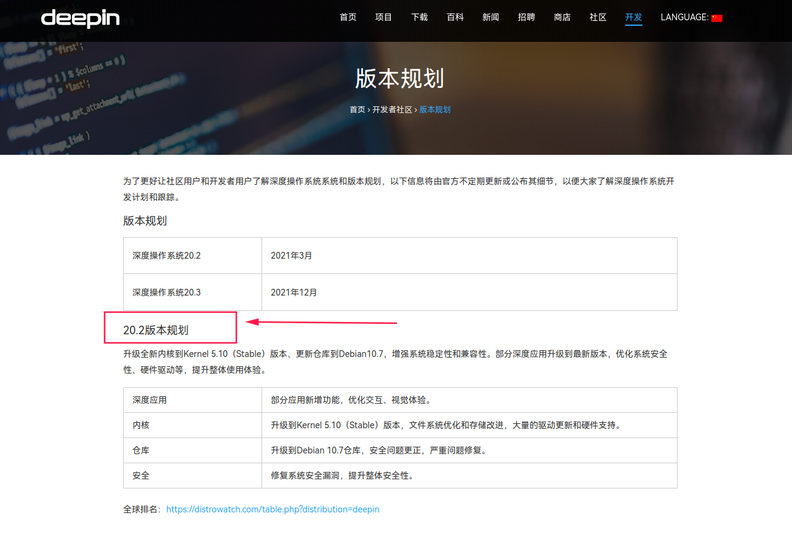The image size is (792, 545).
Task: Click the deepin logo
Action: (x=80, y=18)
